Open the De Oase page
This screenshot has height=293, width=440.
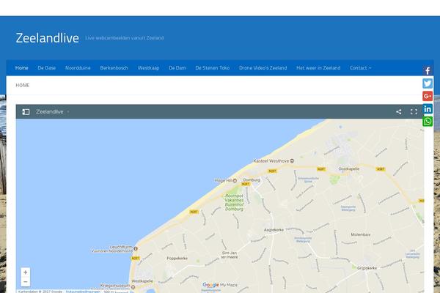pos(47,68)
